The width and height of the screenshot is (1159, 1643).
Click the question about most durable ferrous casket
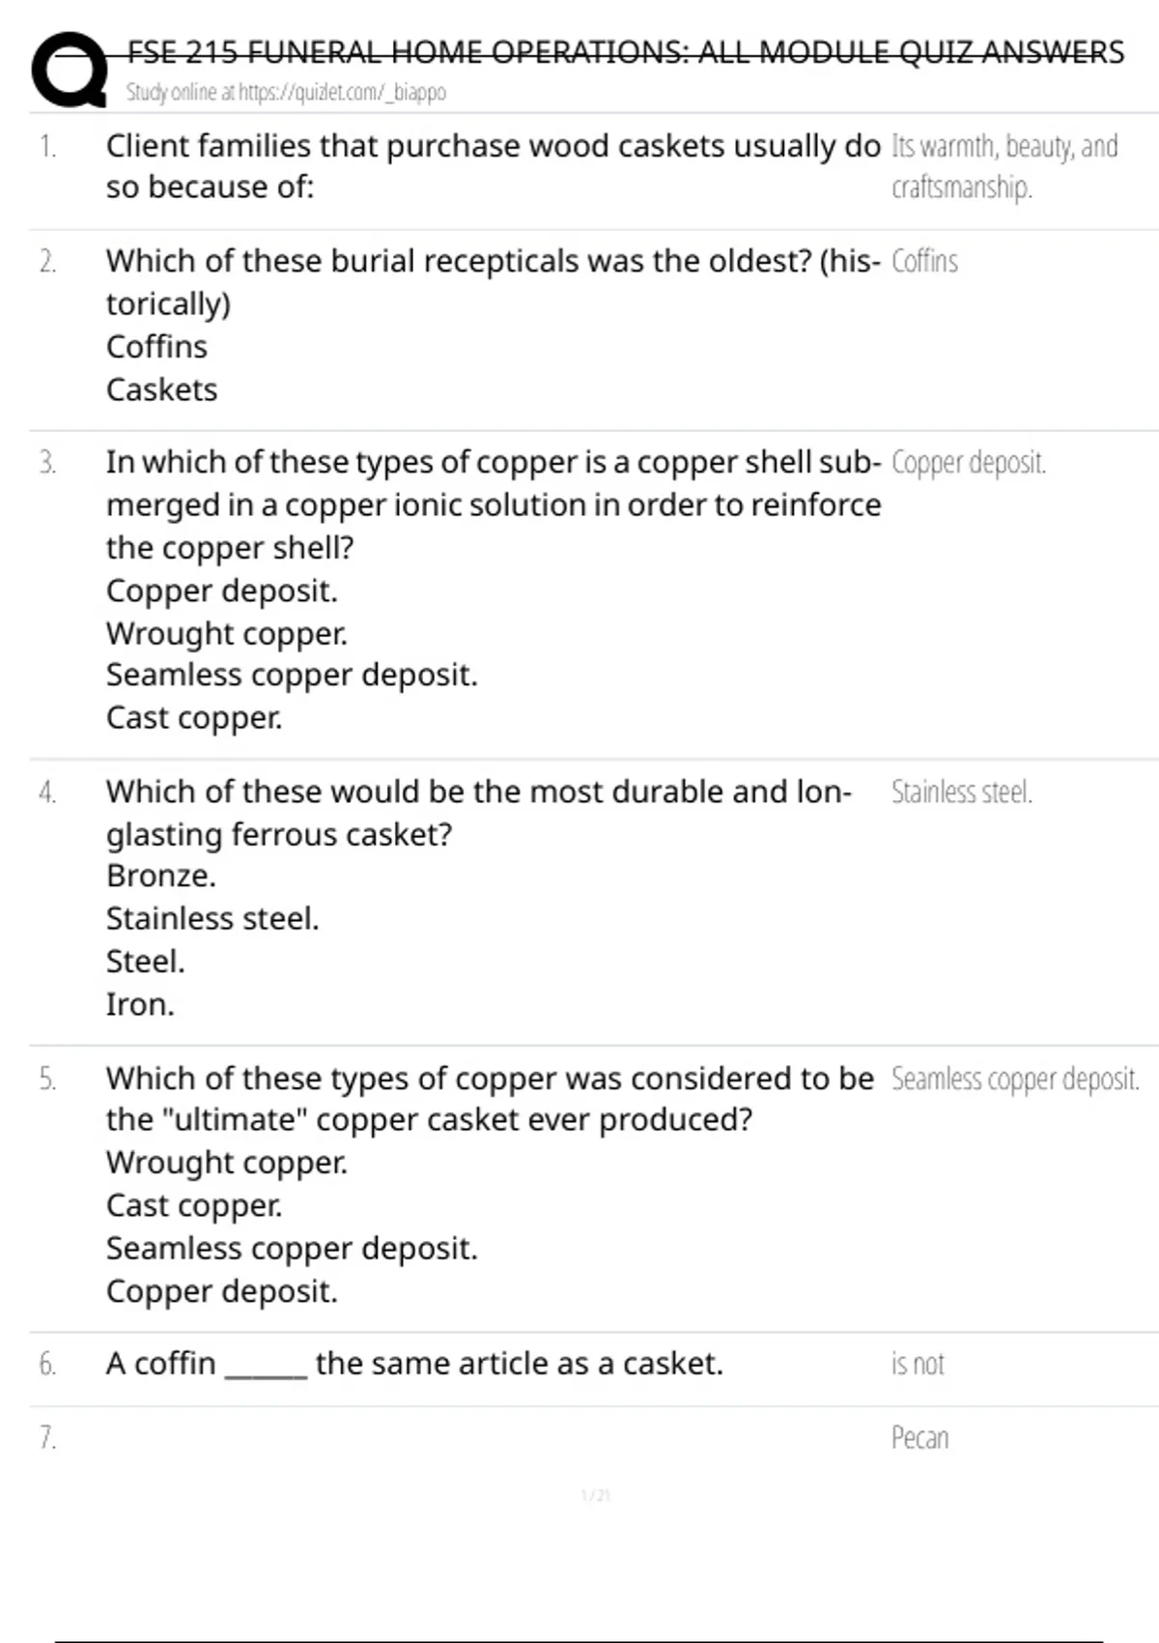pos(478,812)
